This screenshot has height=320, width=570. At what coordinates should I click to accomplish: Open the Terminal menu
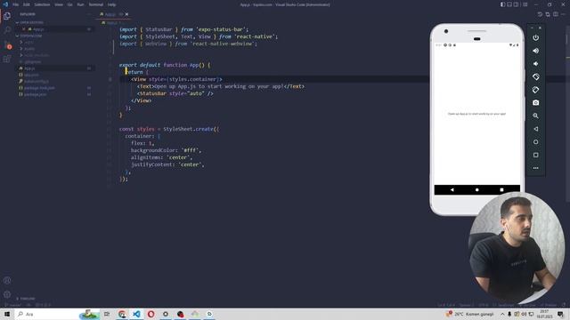pos(96,4)
